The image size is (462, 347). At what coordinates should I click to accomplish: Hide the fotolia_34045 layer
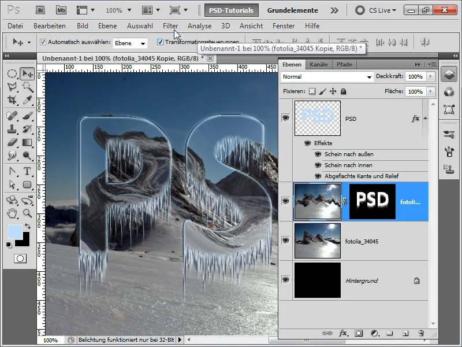tap(285, 241)
